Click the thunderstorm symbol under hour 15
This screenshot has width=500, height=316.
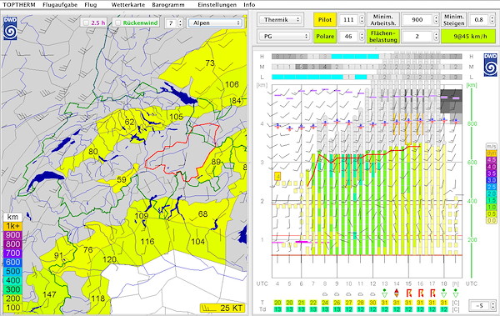tap(408, 293)
